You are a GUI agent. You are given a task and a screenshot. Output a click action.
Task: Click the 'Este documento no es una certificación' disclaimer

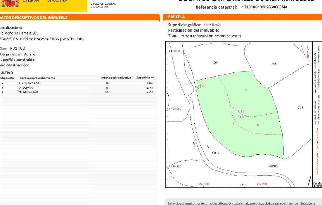coord(241,203)
